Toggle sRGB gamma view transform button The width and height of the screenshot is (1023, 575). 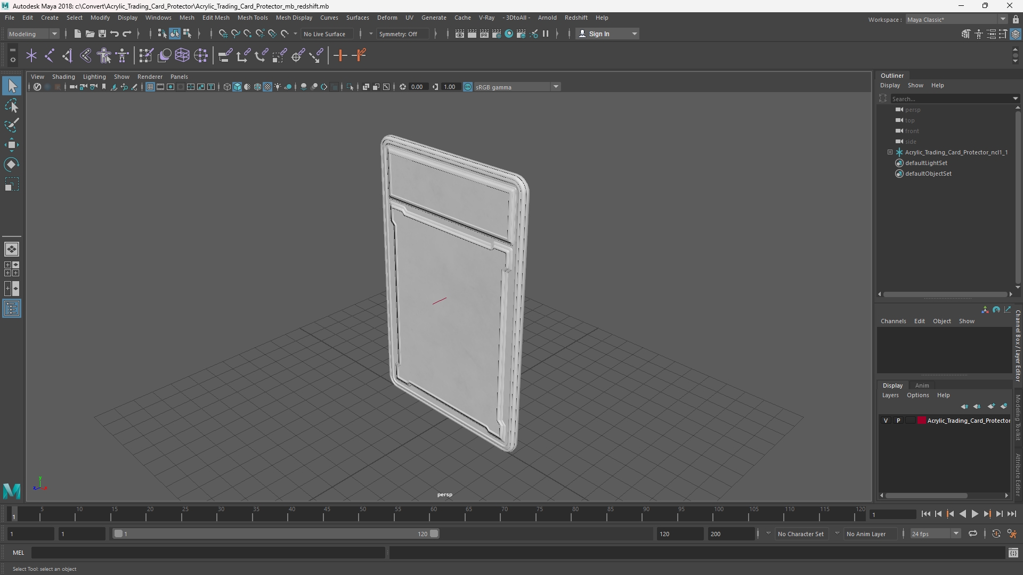468,87
